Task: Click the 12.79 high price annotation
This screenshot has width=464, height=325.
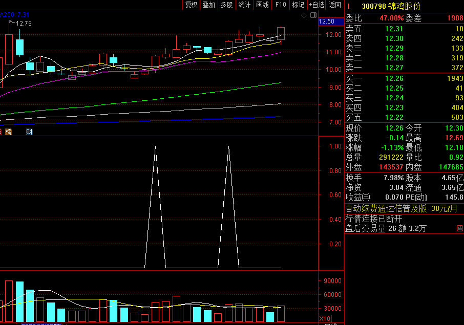Action: point(24,24)
